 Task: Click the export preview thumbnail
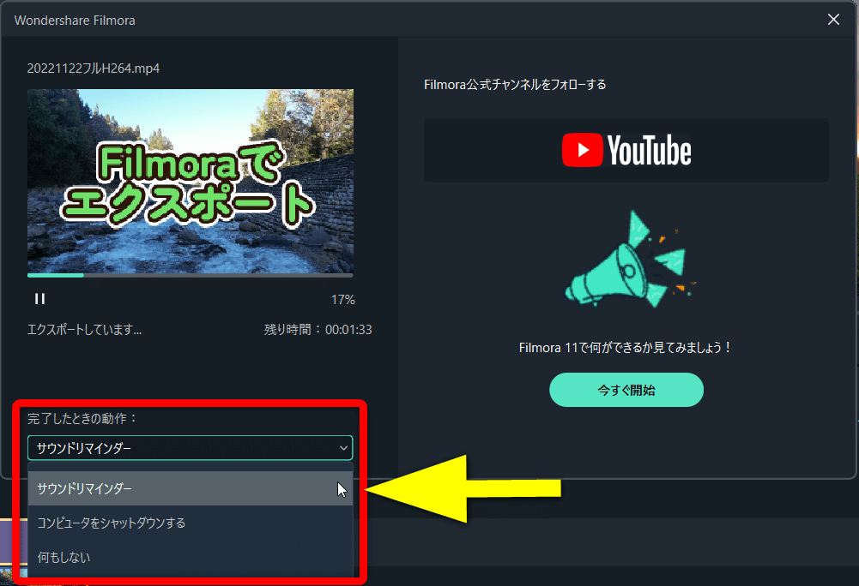pos(191,181)
